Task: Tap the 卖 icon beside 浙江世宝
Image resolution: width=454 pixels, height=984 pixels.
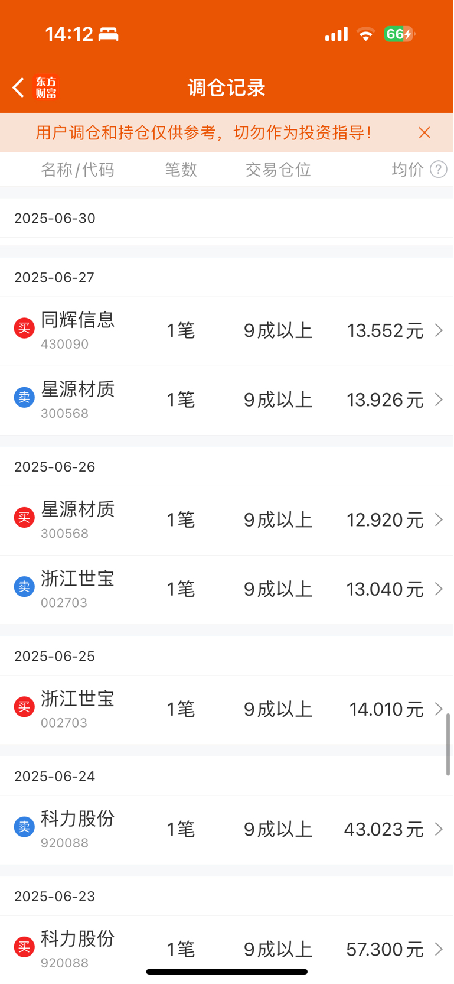Action: 24,587
